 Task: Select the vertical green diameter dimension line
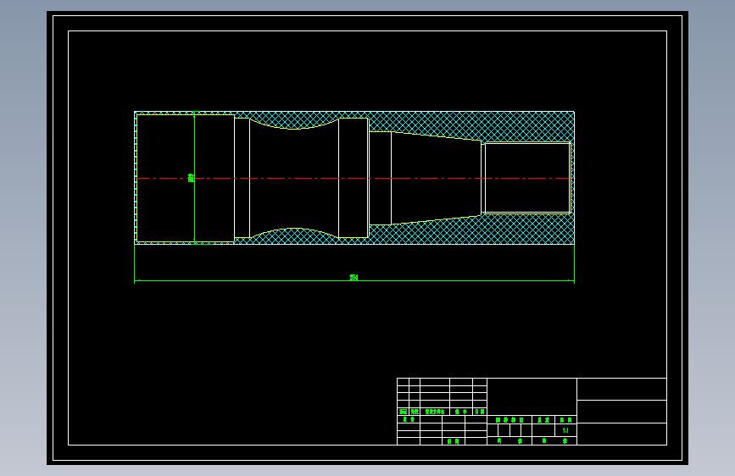coord(194,178)
